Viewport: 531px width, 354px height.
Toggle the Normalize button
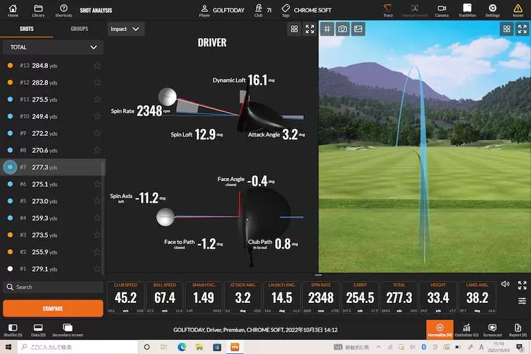coord(440,329)
